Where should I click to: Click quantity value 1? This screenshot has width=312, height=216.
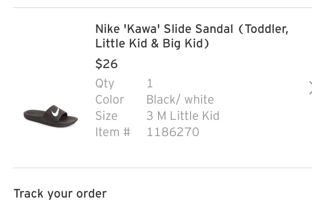[150, 83]
